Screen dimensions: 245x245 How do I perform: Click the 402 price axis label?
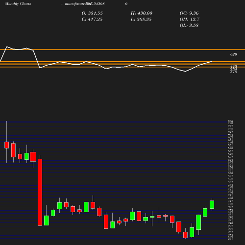(231, 204)
